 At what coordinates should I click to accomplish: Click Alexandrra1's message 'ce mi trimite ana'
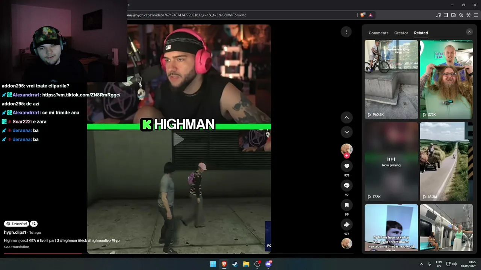click(61, 113)
